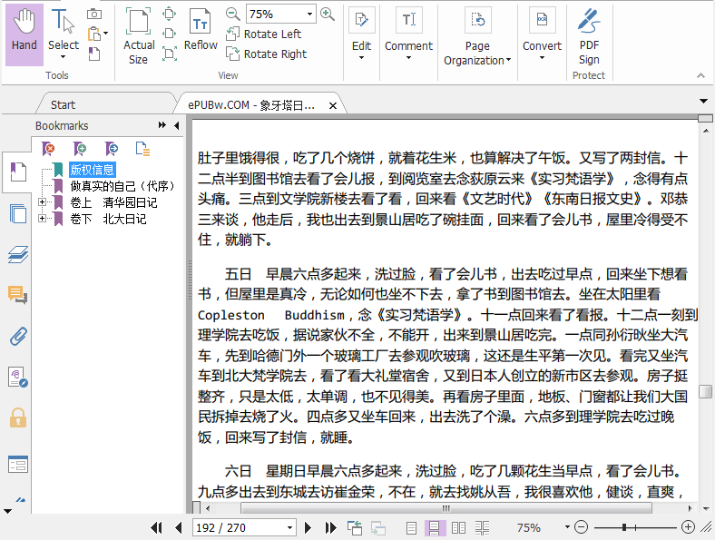
Task: Switch to the Start tab
Action: pyautogui.click(x=63, y=105)
